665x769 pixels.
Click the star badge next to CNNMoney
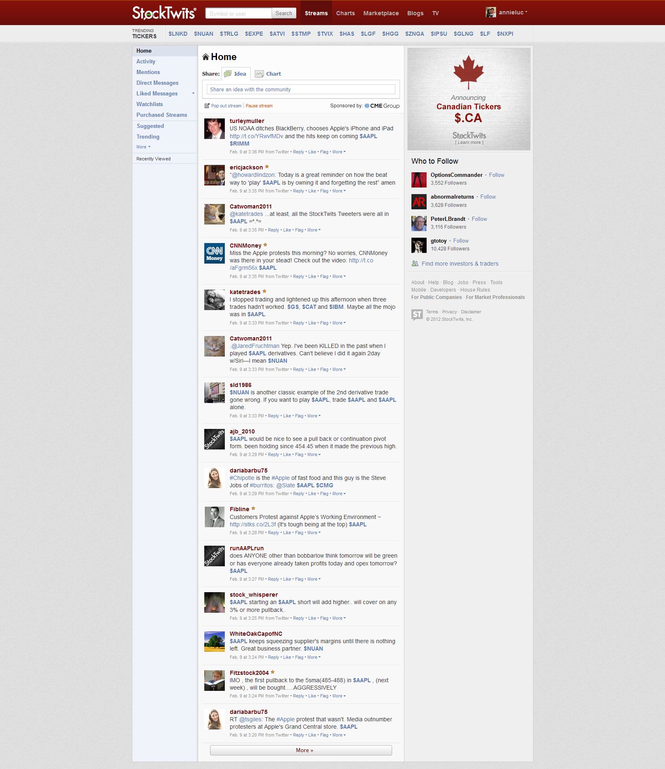[265, 245]
